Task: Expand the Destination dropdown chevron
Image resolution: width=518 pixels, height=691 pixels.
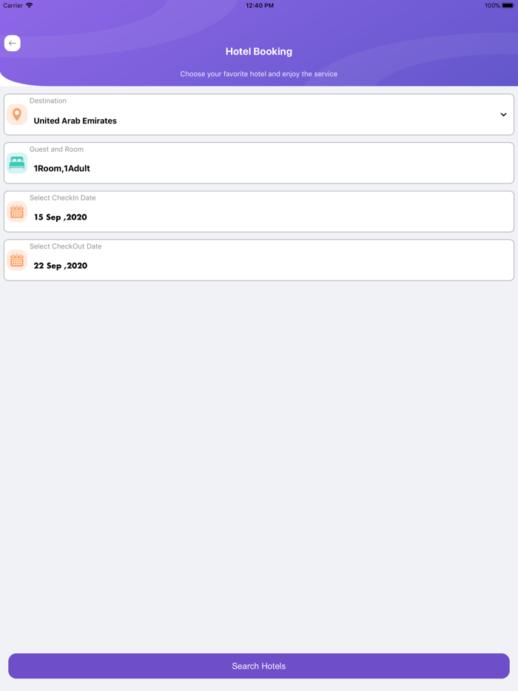Action: 503,115
